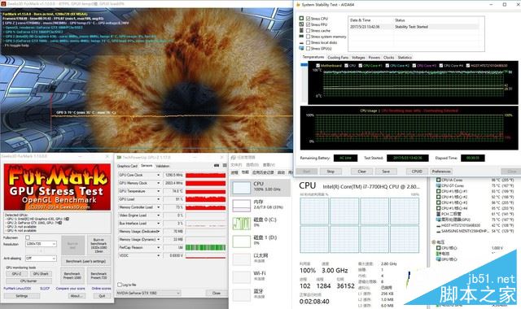Click Benchmark Preset:1080 button in FurMark
This screenshot has height=309, width=521.
(72, 276)
